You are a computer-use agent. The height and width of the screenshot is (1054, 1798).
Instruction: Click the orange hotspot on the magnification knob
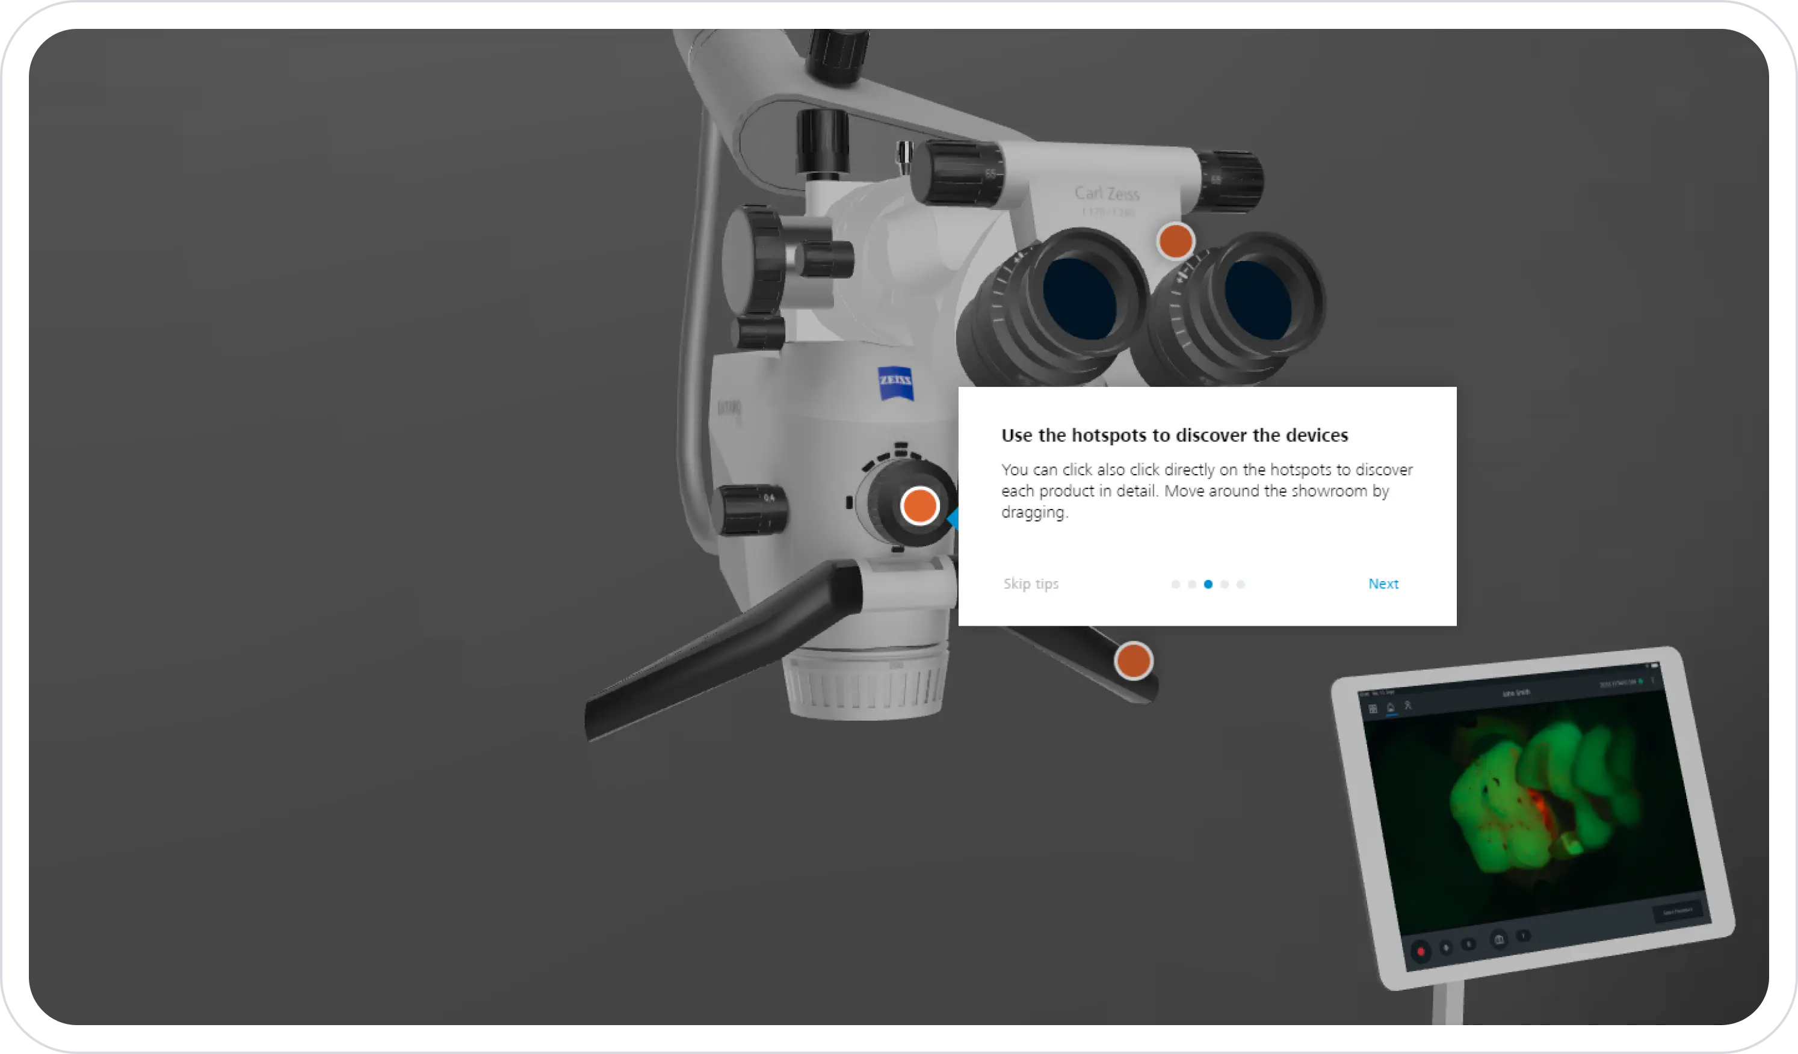pyautogui.click(x=919, y=505)
